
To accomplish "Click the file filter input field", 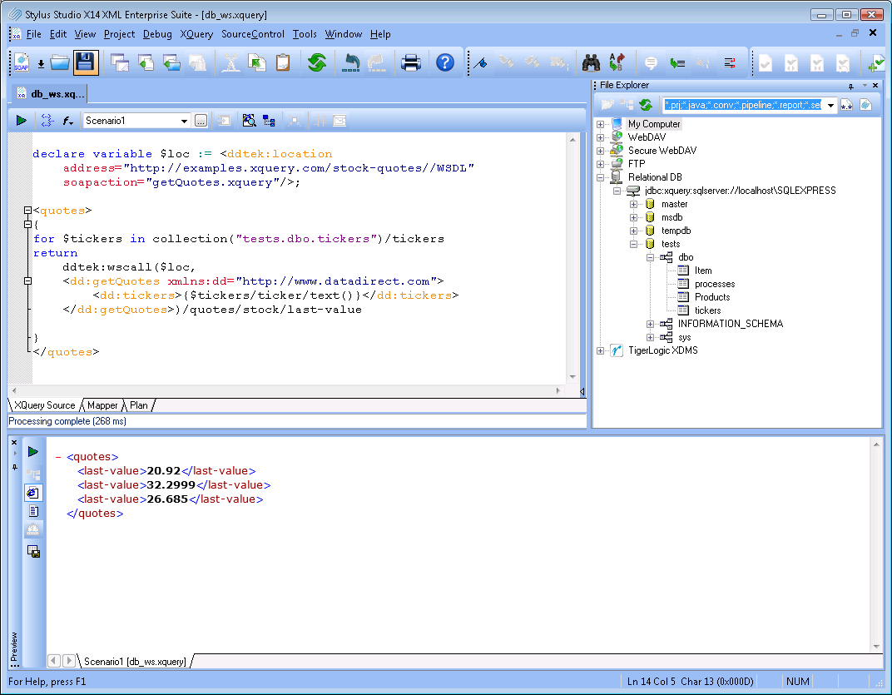I will pos(742,105).
